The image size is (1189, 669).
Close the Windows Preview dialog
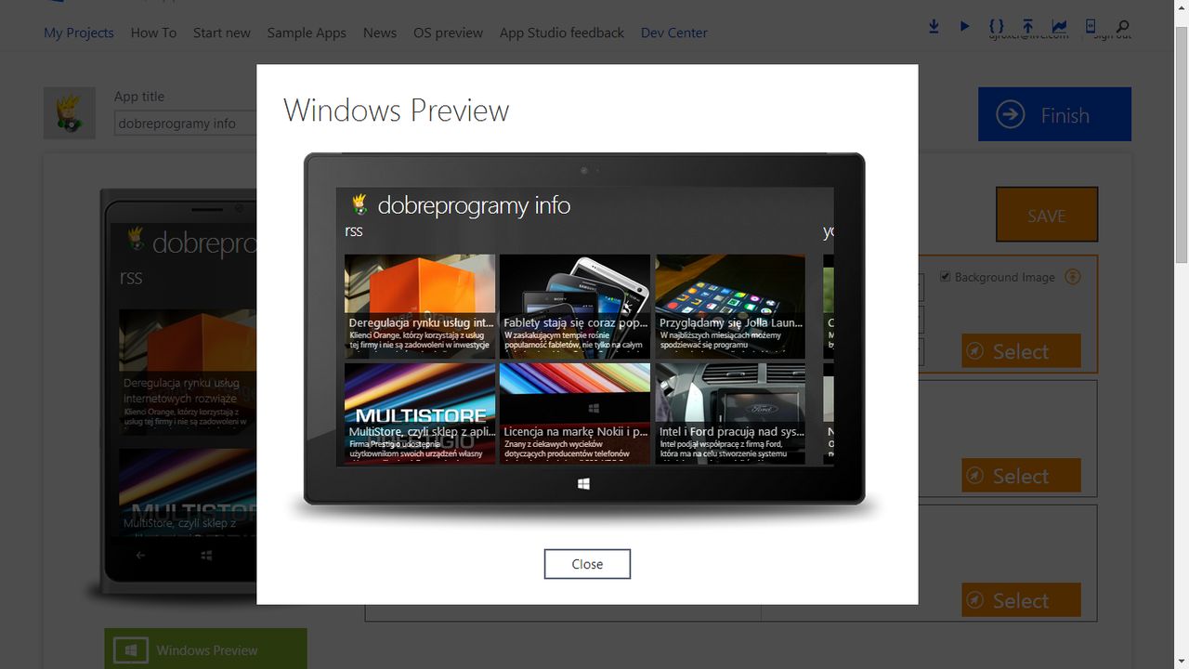point(587,564)
